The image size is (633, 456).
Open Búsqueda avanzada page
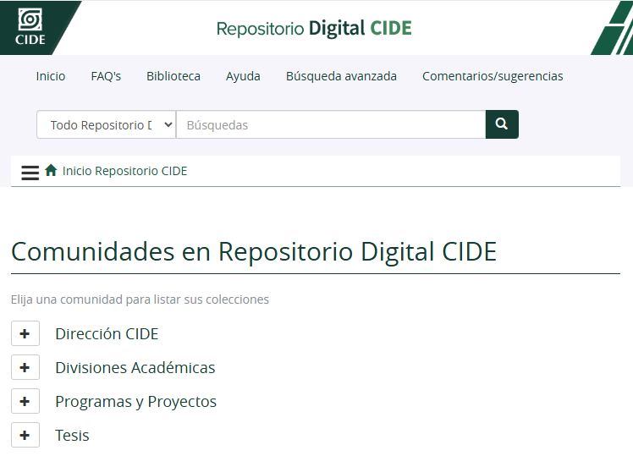click(x=341, y=76)
